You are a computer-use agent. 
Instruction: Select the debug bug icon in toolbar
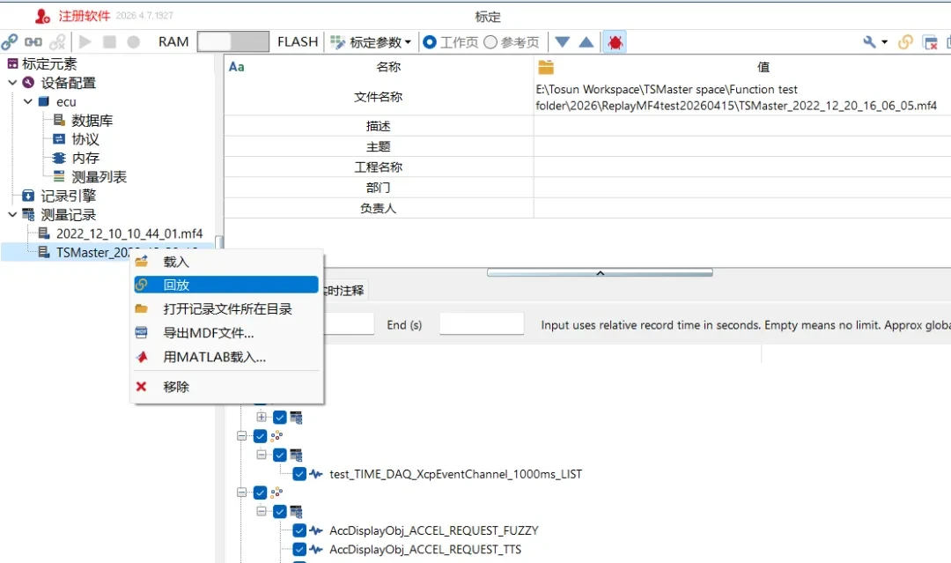[614, 41]
